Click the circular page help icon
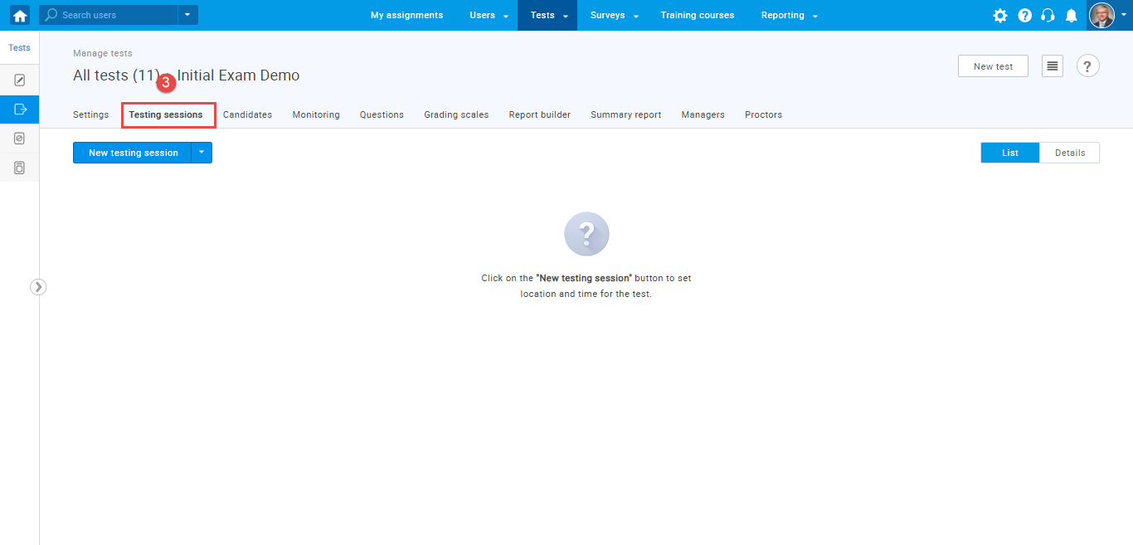This screenshot has height=545, width=1133. (1088, 66)
